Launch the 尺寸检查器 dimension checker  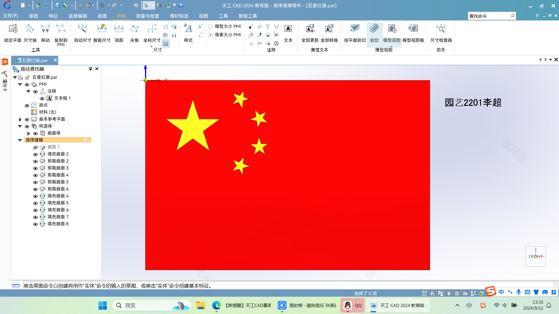click(x=441, y=33)
